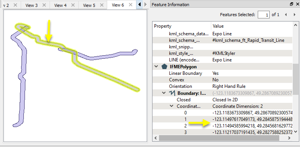Select the kml_snipp... property row

pyautogui.click(x=222, y=47)
